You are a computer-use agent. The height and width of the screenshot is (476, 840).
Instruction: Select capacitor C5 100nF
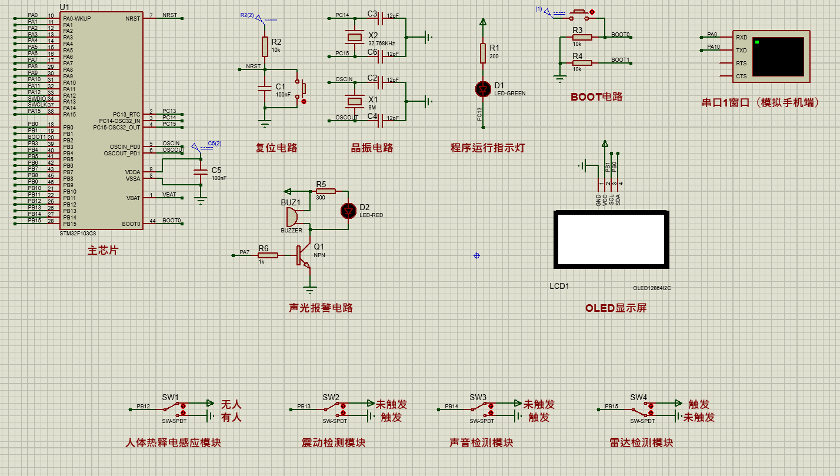[x=201, y=171]
